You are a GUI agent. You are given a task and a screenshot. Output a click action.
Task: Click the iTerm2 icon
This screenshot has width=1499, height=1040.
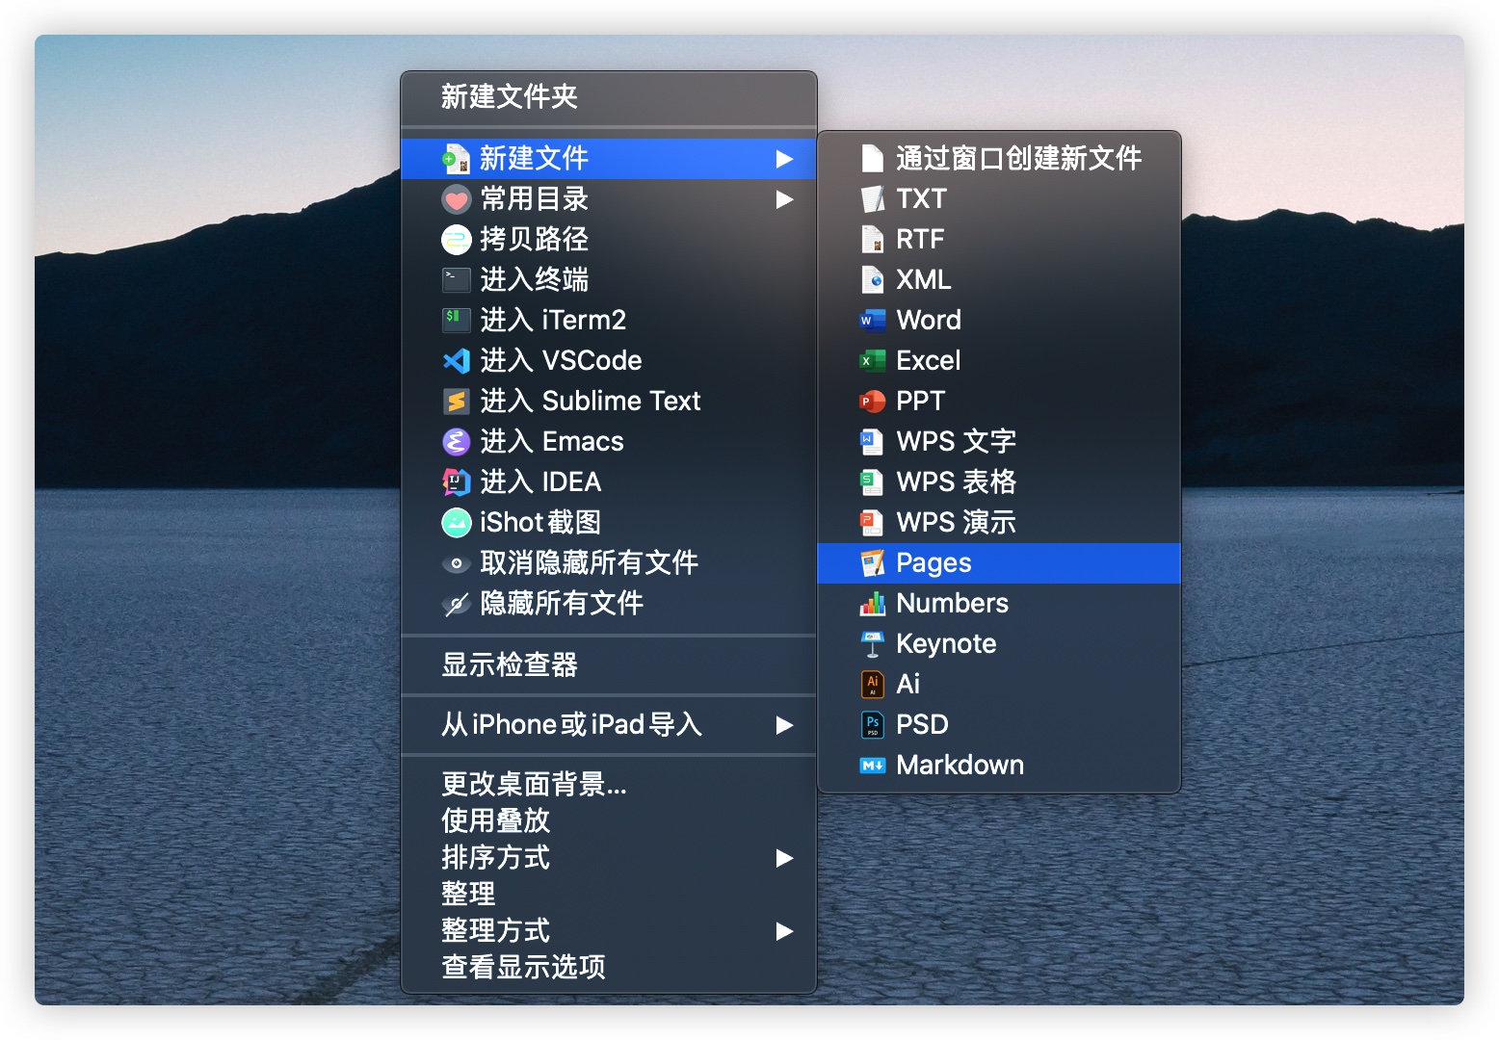456,319
